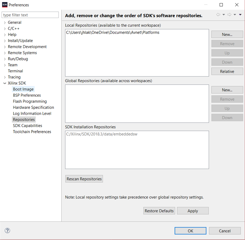The width and height of the screenshot is (245, 240).
Task: Click New for Global Repositories
Action: pos(227,90)
